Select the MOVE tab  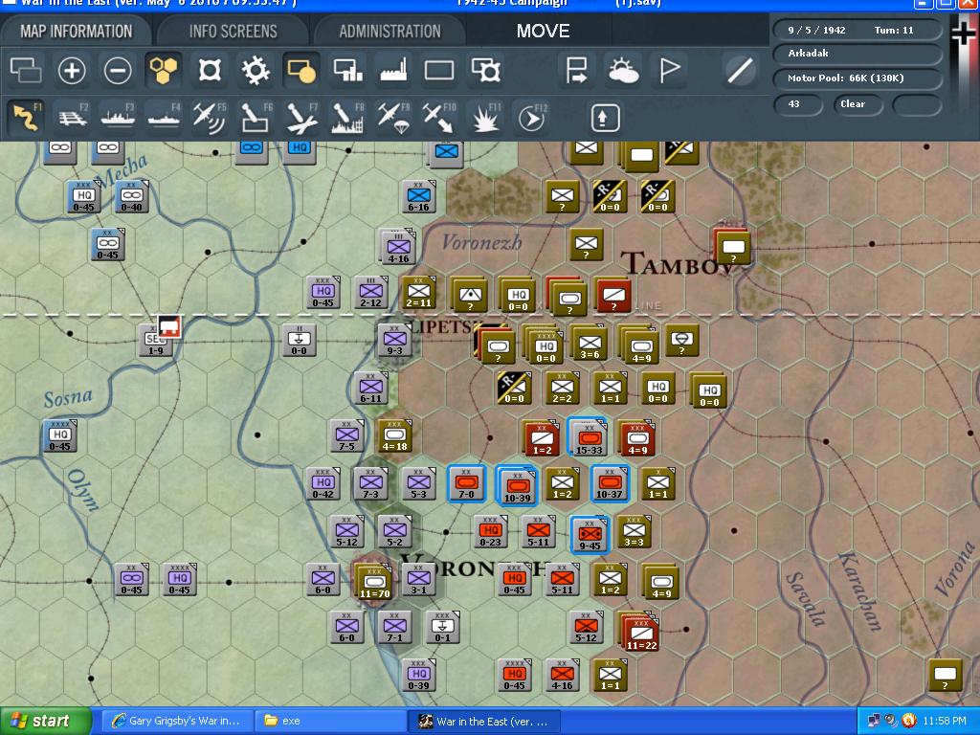[x=543, y=31]
